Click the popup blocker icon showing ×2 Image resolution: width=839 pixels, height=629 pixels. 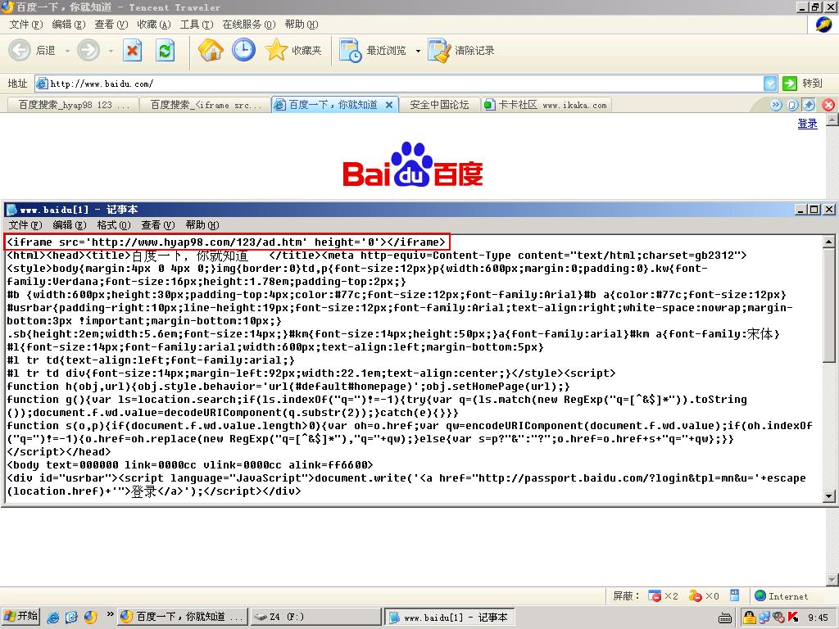655,595
